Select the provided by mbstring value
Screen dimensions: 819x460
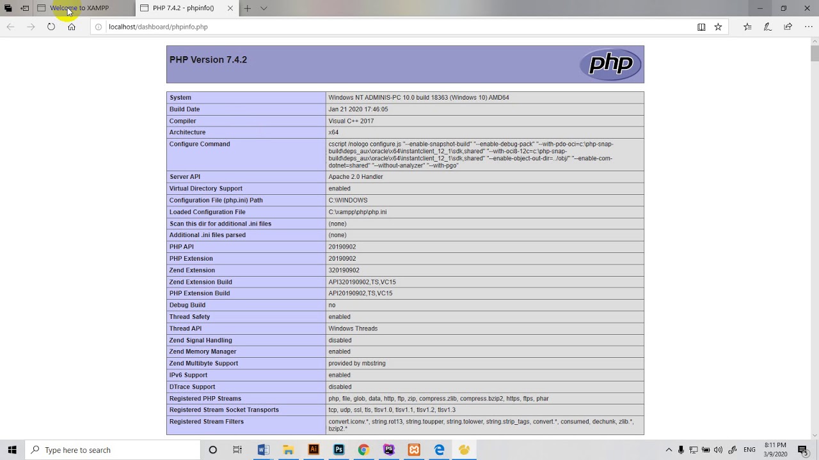click(357, 364)
